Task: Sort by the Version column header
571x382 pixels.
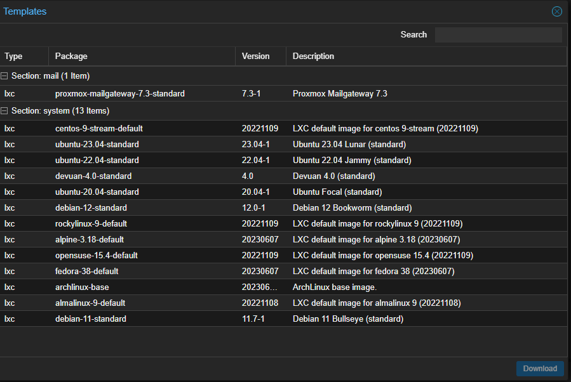Action: tap(261, 56)
